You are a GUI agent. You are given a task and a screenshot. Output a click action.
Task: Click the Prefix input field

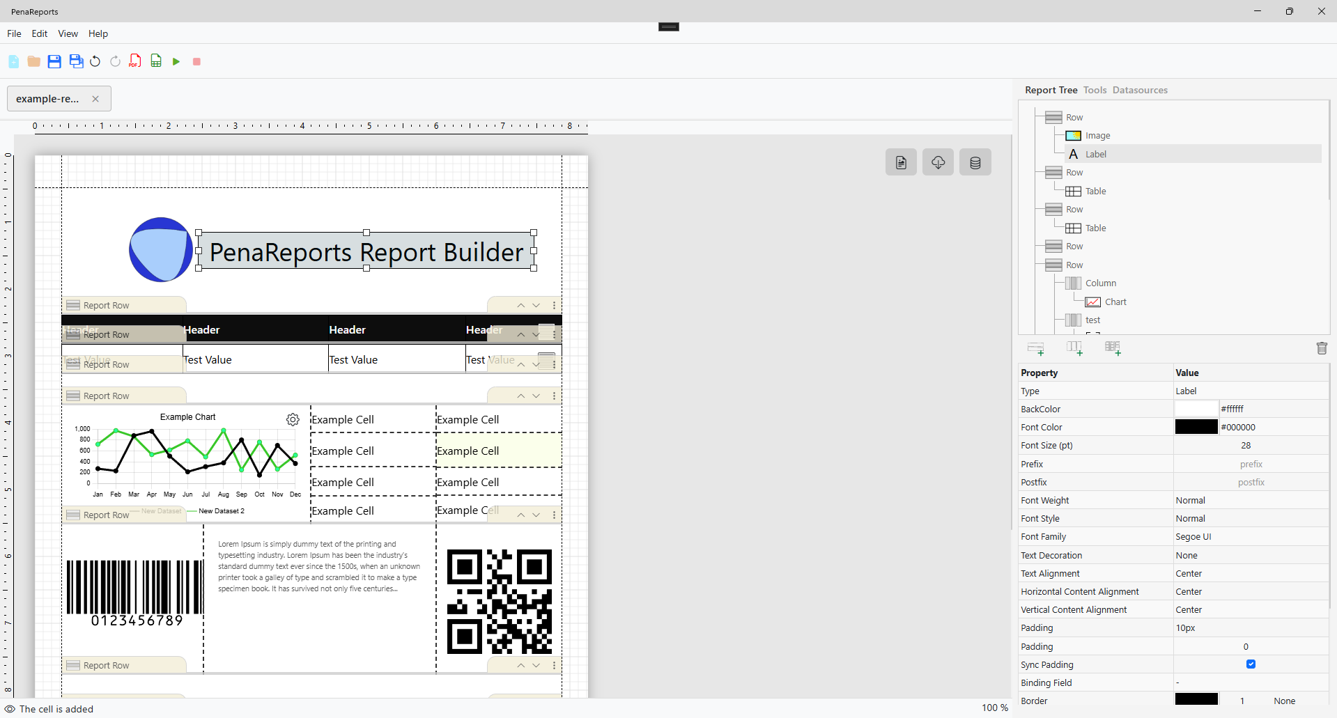click(x=1251, y=465)
